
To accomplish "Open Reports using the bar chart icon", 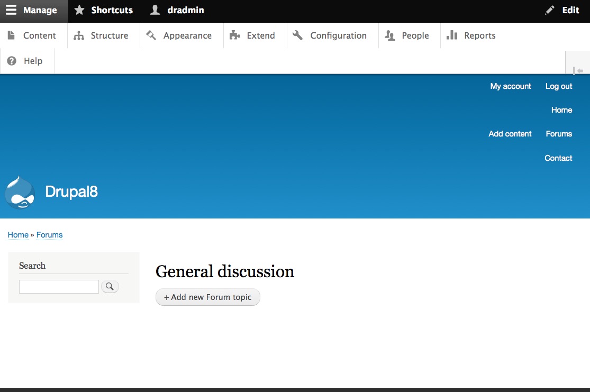I will [x=452, y=35].
